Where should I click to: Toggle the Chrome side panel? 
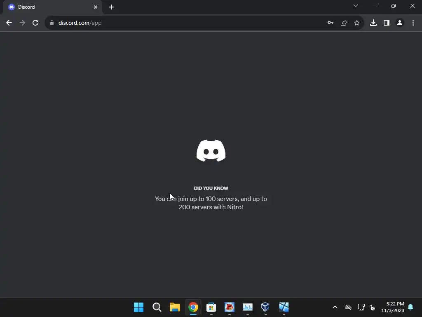[387, 23]
